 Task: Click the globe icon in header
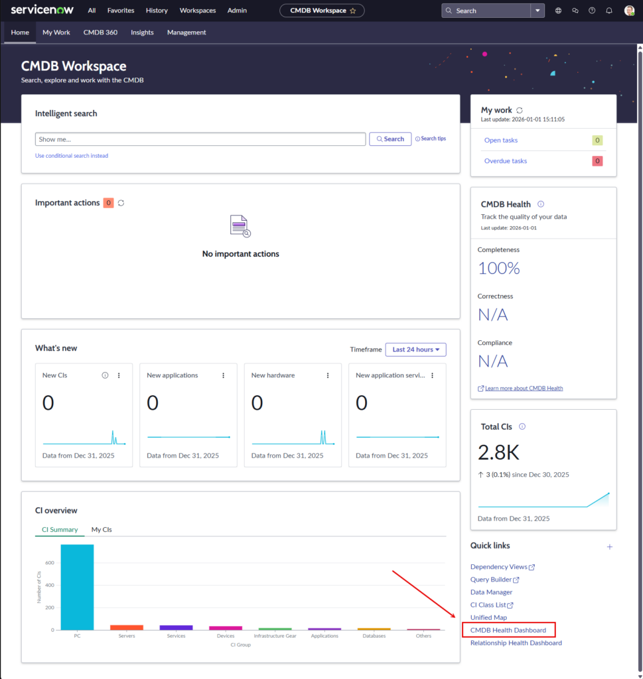[x=558, y=11]
